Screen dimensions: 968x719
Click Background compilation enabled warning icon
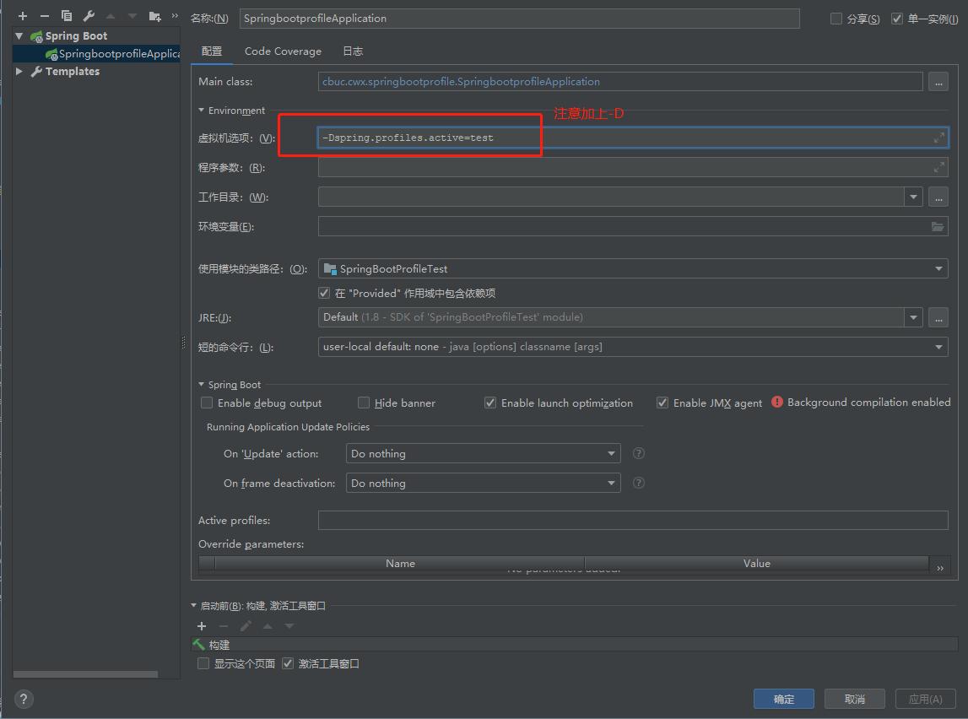click(x=777, y=402)
